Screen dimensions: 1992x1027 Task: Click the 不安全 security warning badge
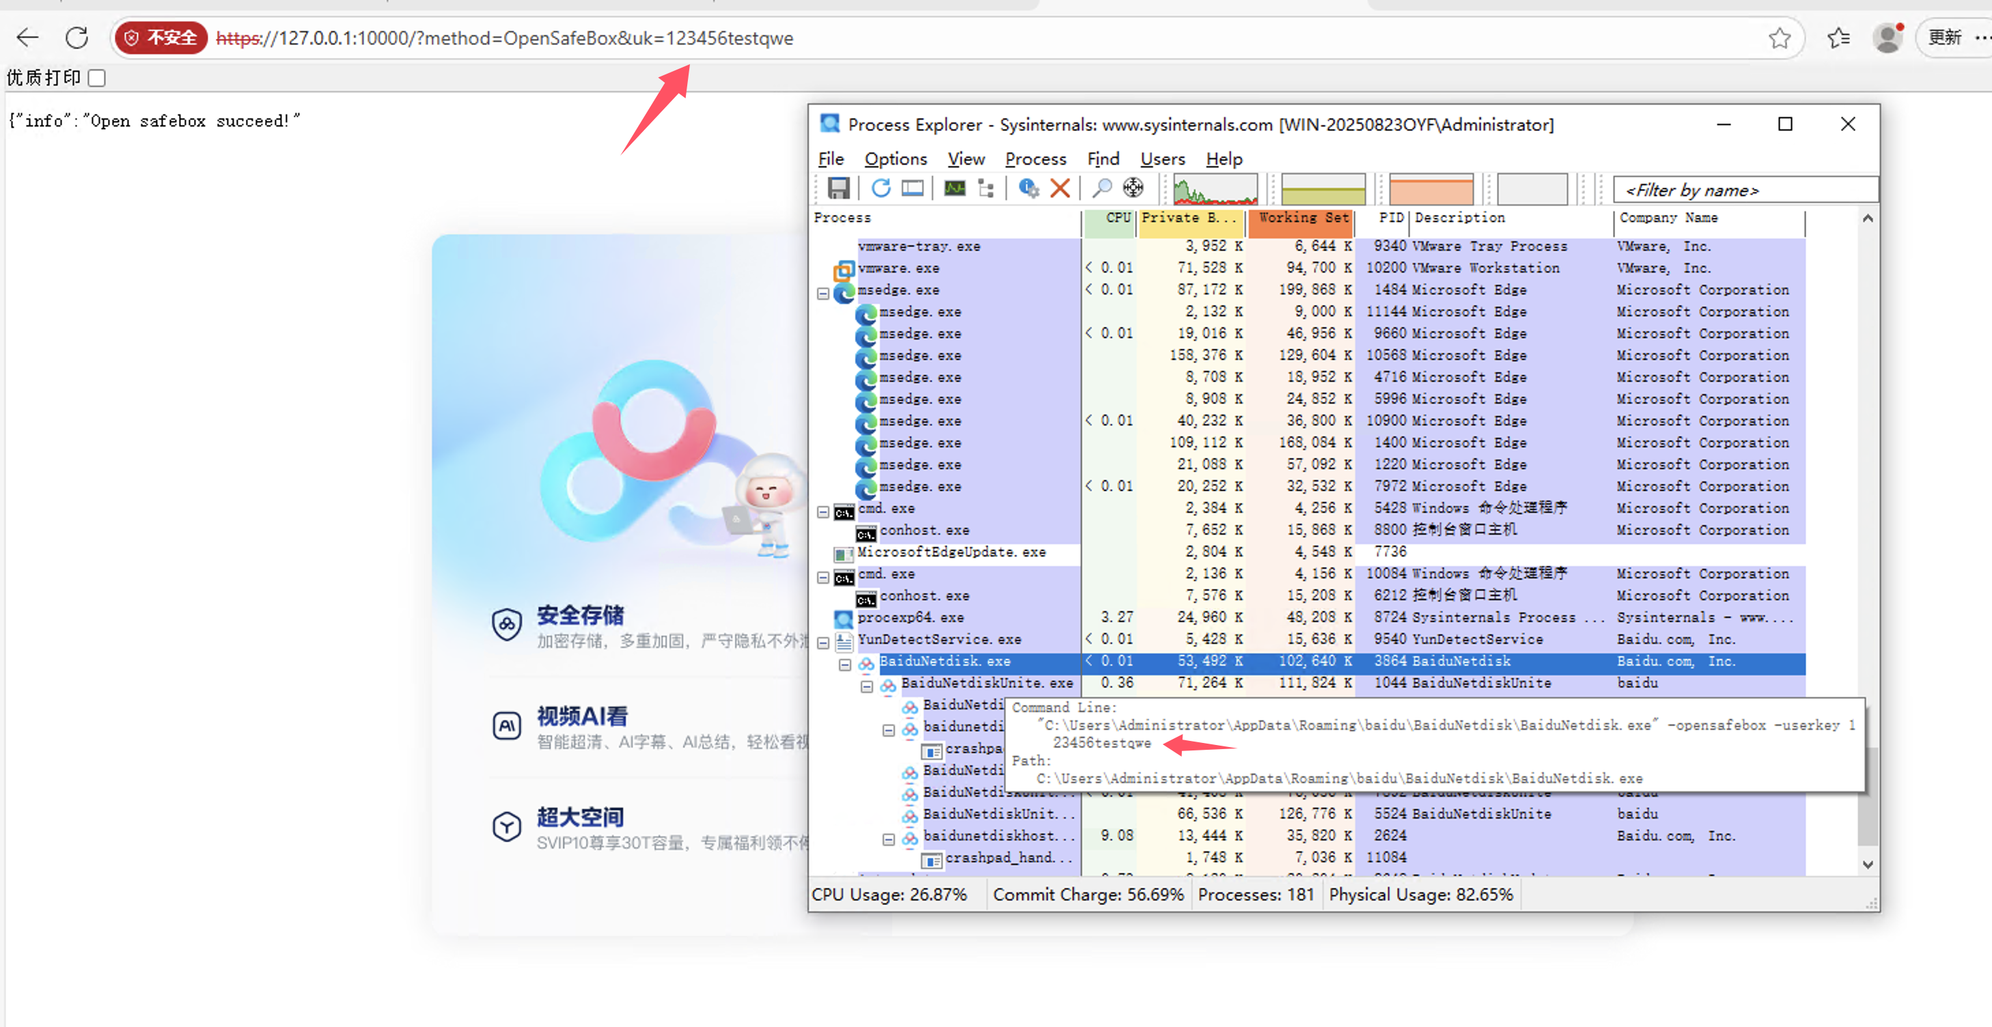click(x=162, y=38)
